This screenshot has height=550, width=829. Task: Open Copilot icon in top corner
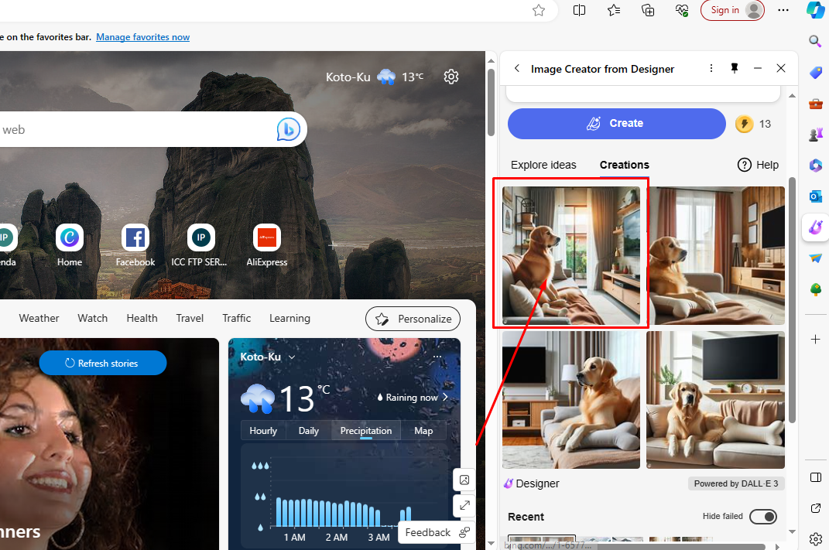(815, 10)
